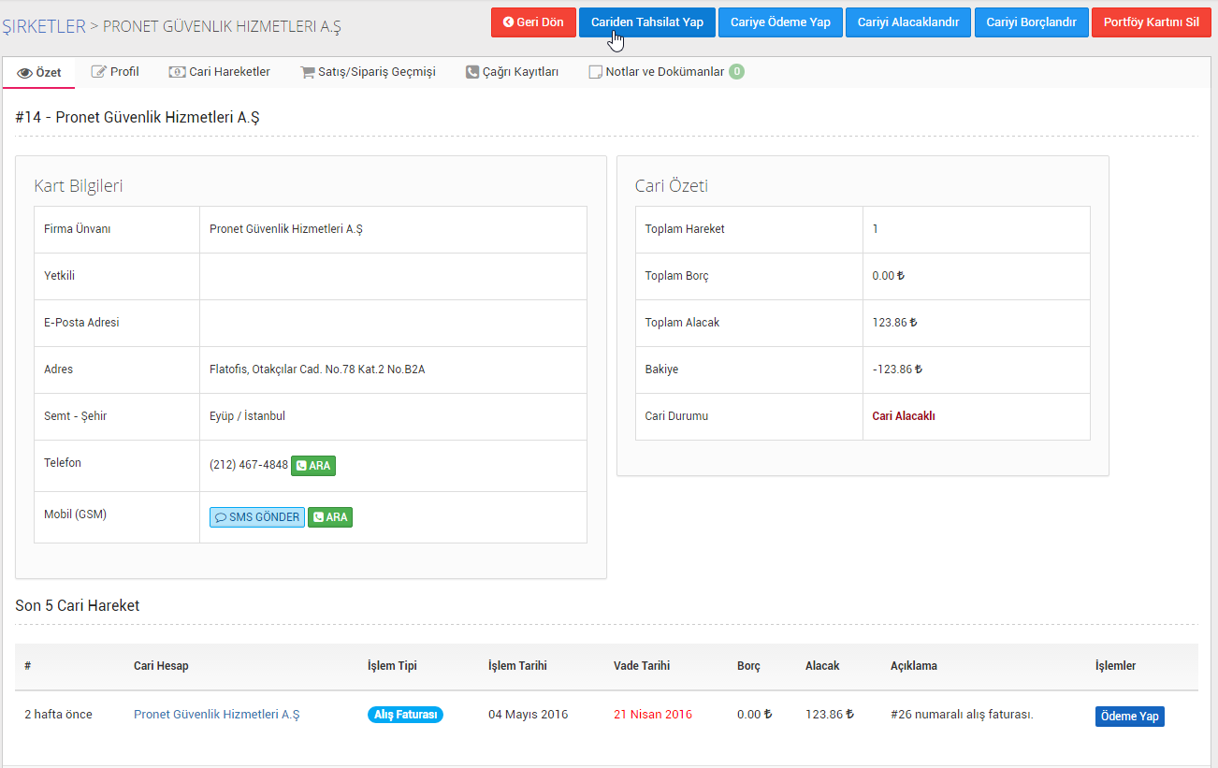This screenshot has height=768, width=1218.
Task: Click Cariden Tahsilat Yap button
Action: pos(647,22)
